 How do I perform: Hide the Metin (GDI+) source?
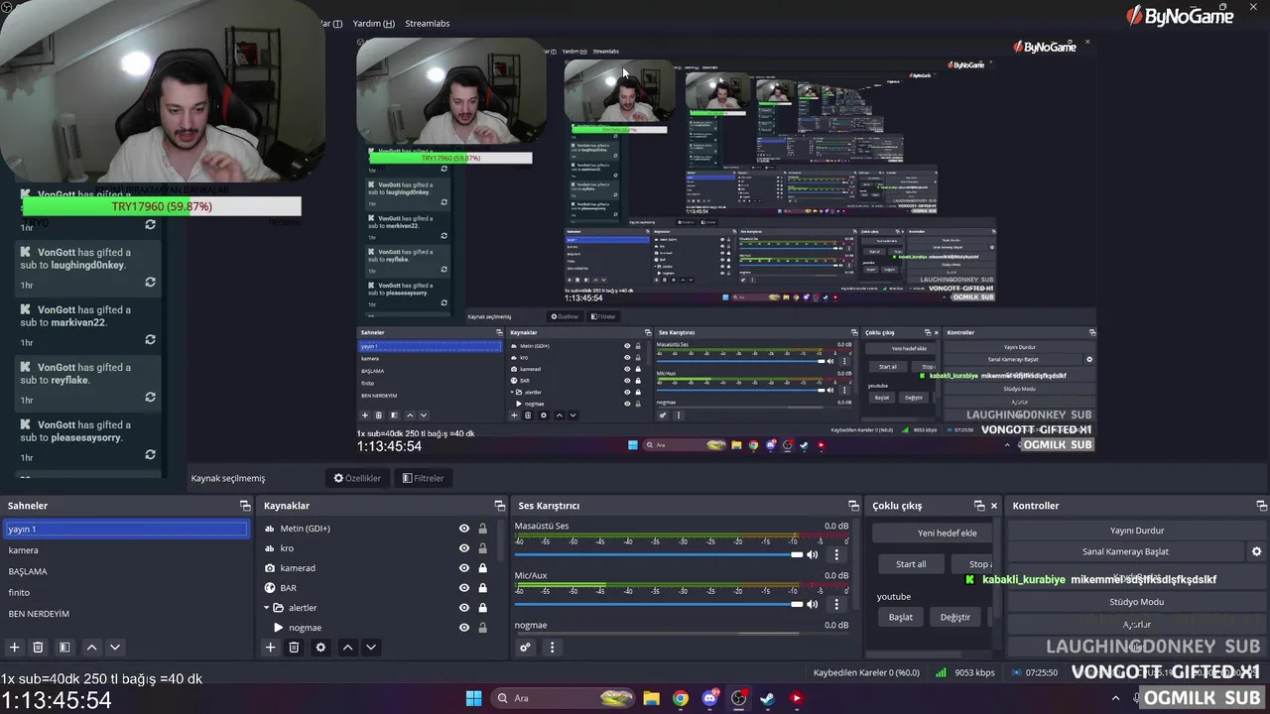[463, 529]
